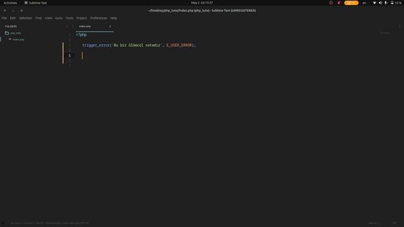The image size is (404, 227).
Task: Click the syntax selector in status bar
Action: tap(394, 223)
